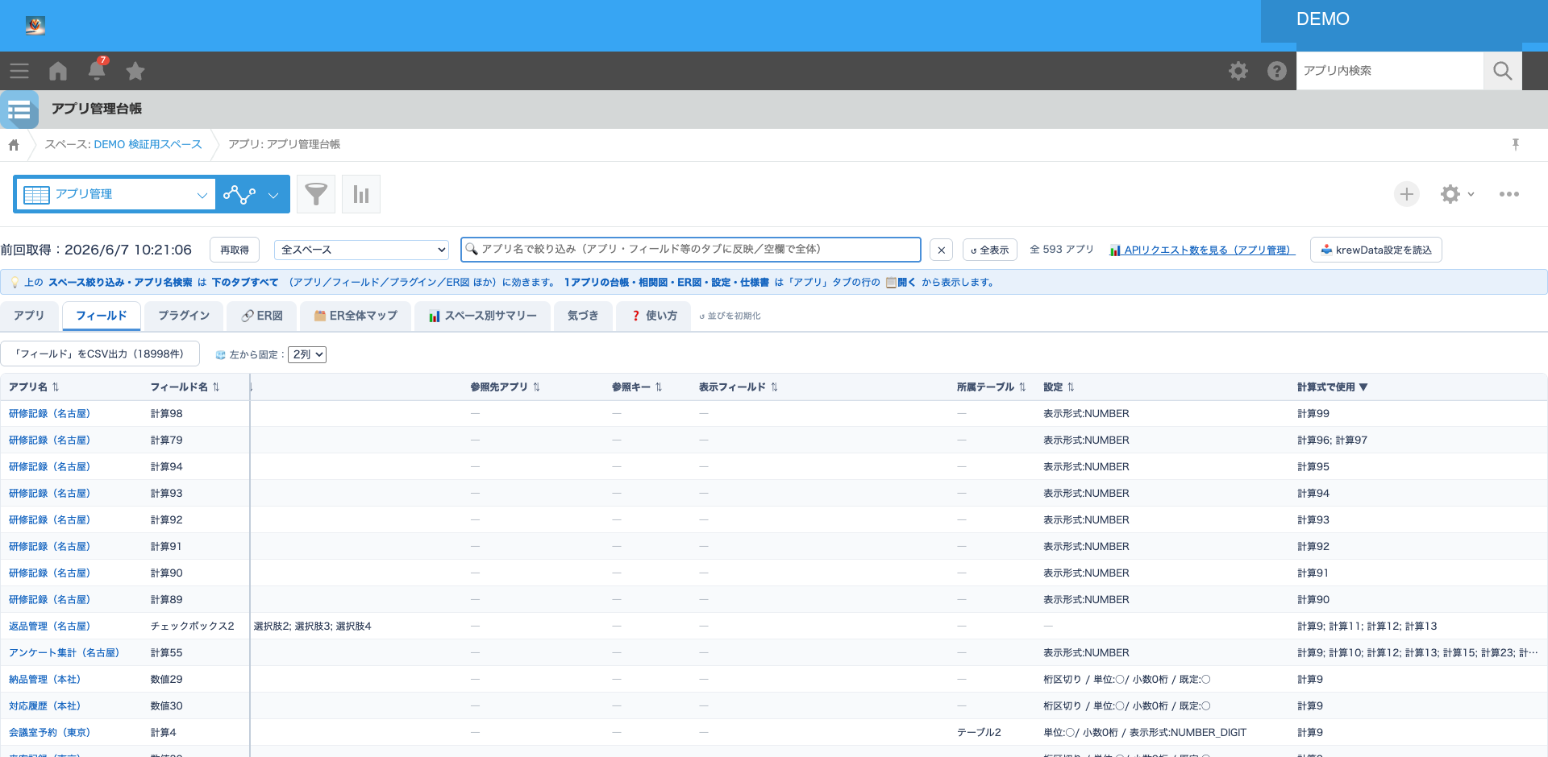This screenshot has height=757, width=1548.
Task: Open the favorites star icon
Action: (x=135, y=71)
